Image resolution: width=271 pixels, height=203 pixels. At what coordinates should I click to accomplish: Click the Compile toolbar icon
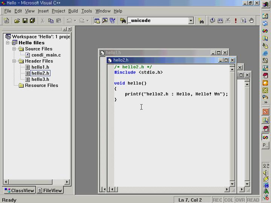pos(212,21)
